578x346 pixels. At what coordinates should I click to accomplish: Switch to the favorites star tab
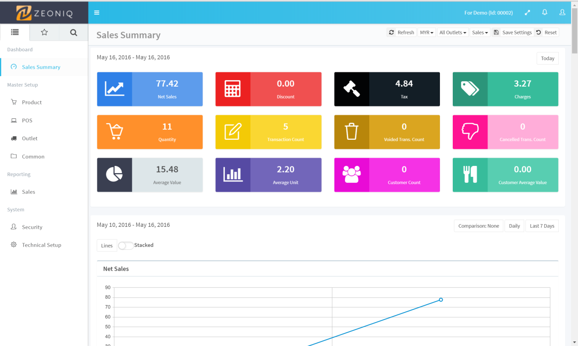click(x=44, y=33)
